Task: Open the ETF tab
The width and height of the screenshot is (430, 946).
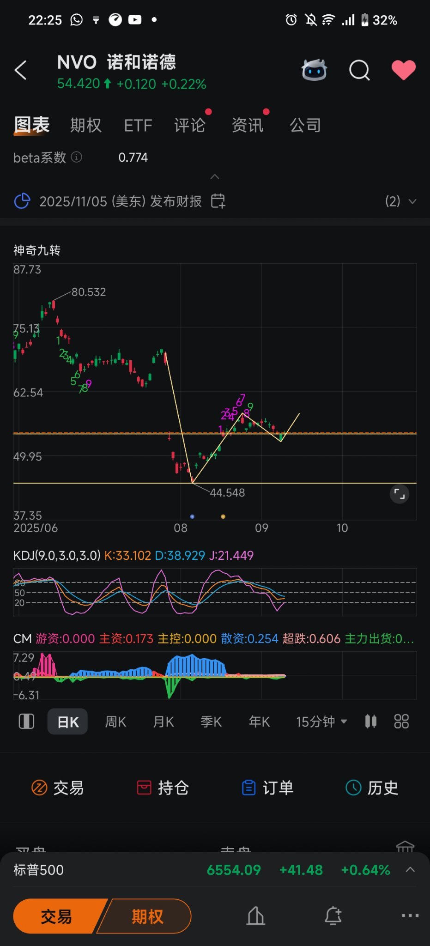Action: pyautogui.click(x=138, y=125)
